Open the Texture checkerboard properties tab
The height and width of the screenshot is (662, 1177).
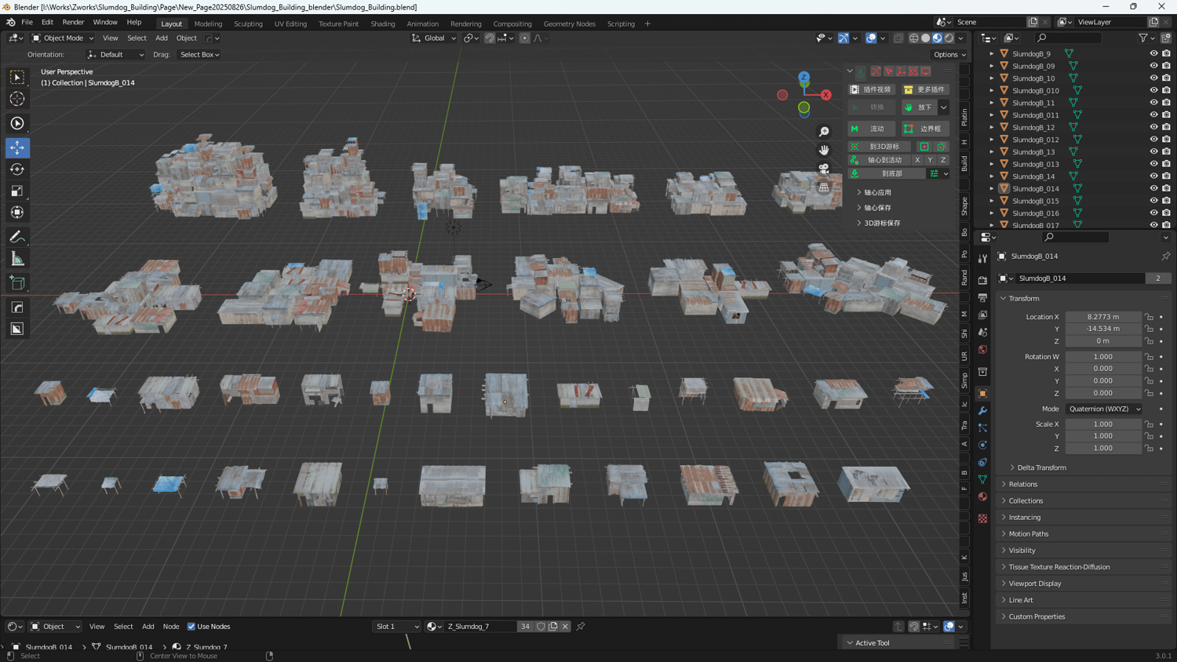pos(982,518)
